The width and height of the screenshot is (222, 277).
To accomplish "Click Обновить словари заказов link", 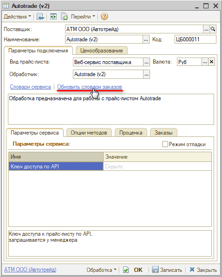I will point(90,87).
